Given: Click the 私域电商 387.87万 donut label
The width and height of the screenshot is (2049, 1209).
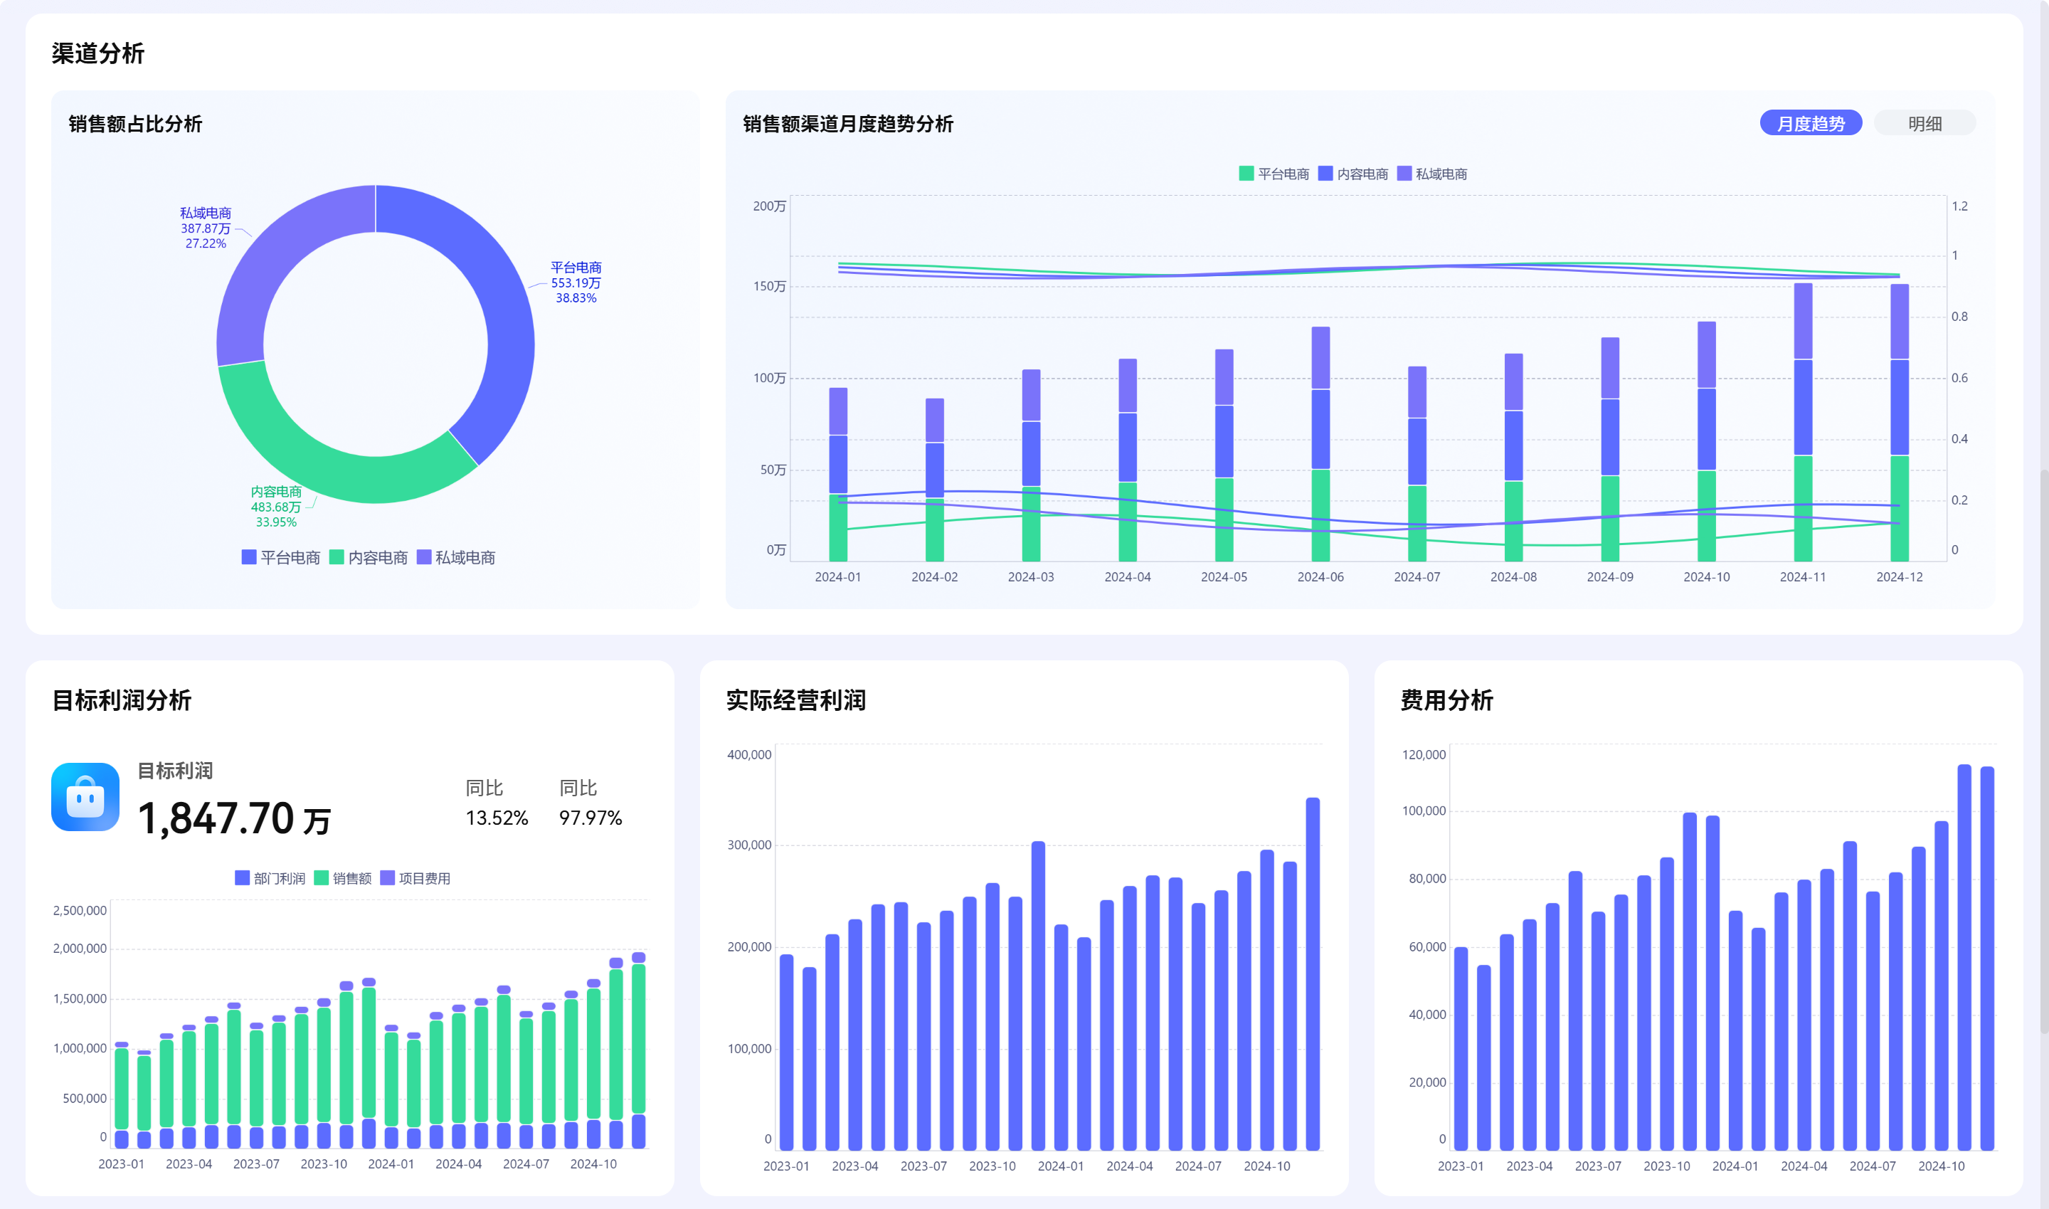Looking at the screenshot, I should pyautogui.click(x=205, y=227).
